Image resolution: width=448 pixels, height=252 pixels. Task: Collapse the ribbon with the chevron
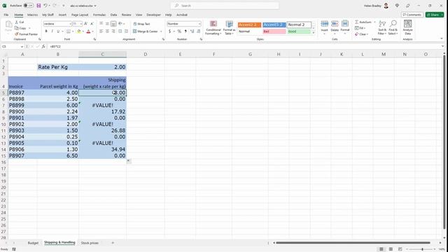442,39
